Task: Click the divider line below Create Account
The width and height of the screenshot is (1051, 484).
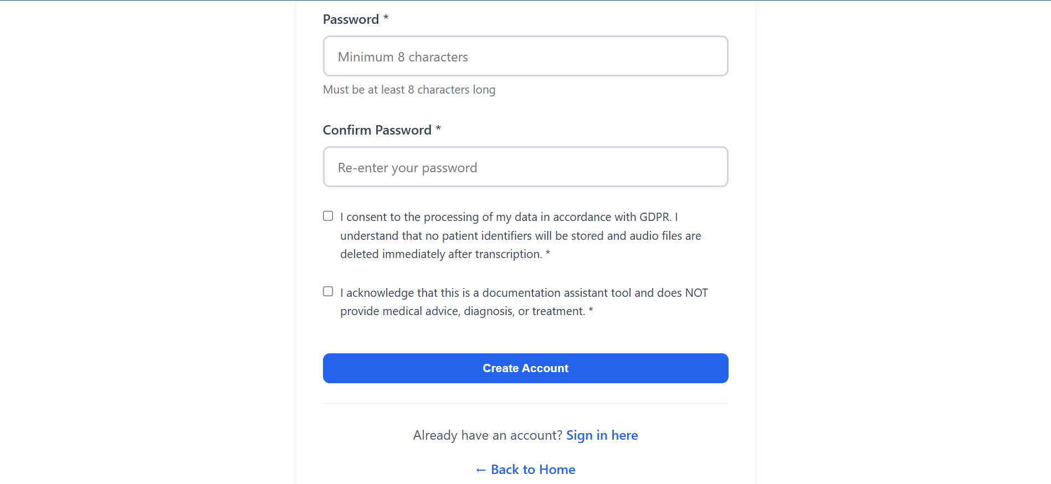Action: pyautogui.click(x=525, y=404)
